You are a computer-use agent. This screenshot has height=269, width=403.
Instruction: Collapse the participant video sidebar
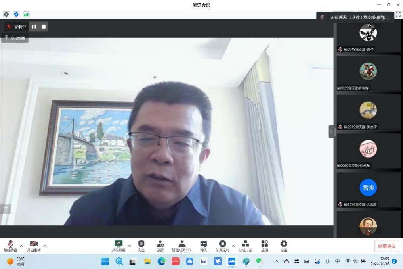coord(331,132)
